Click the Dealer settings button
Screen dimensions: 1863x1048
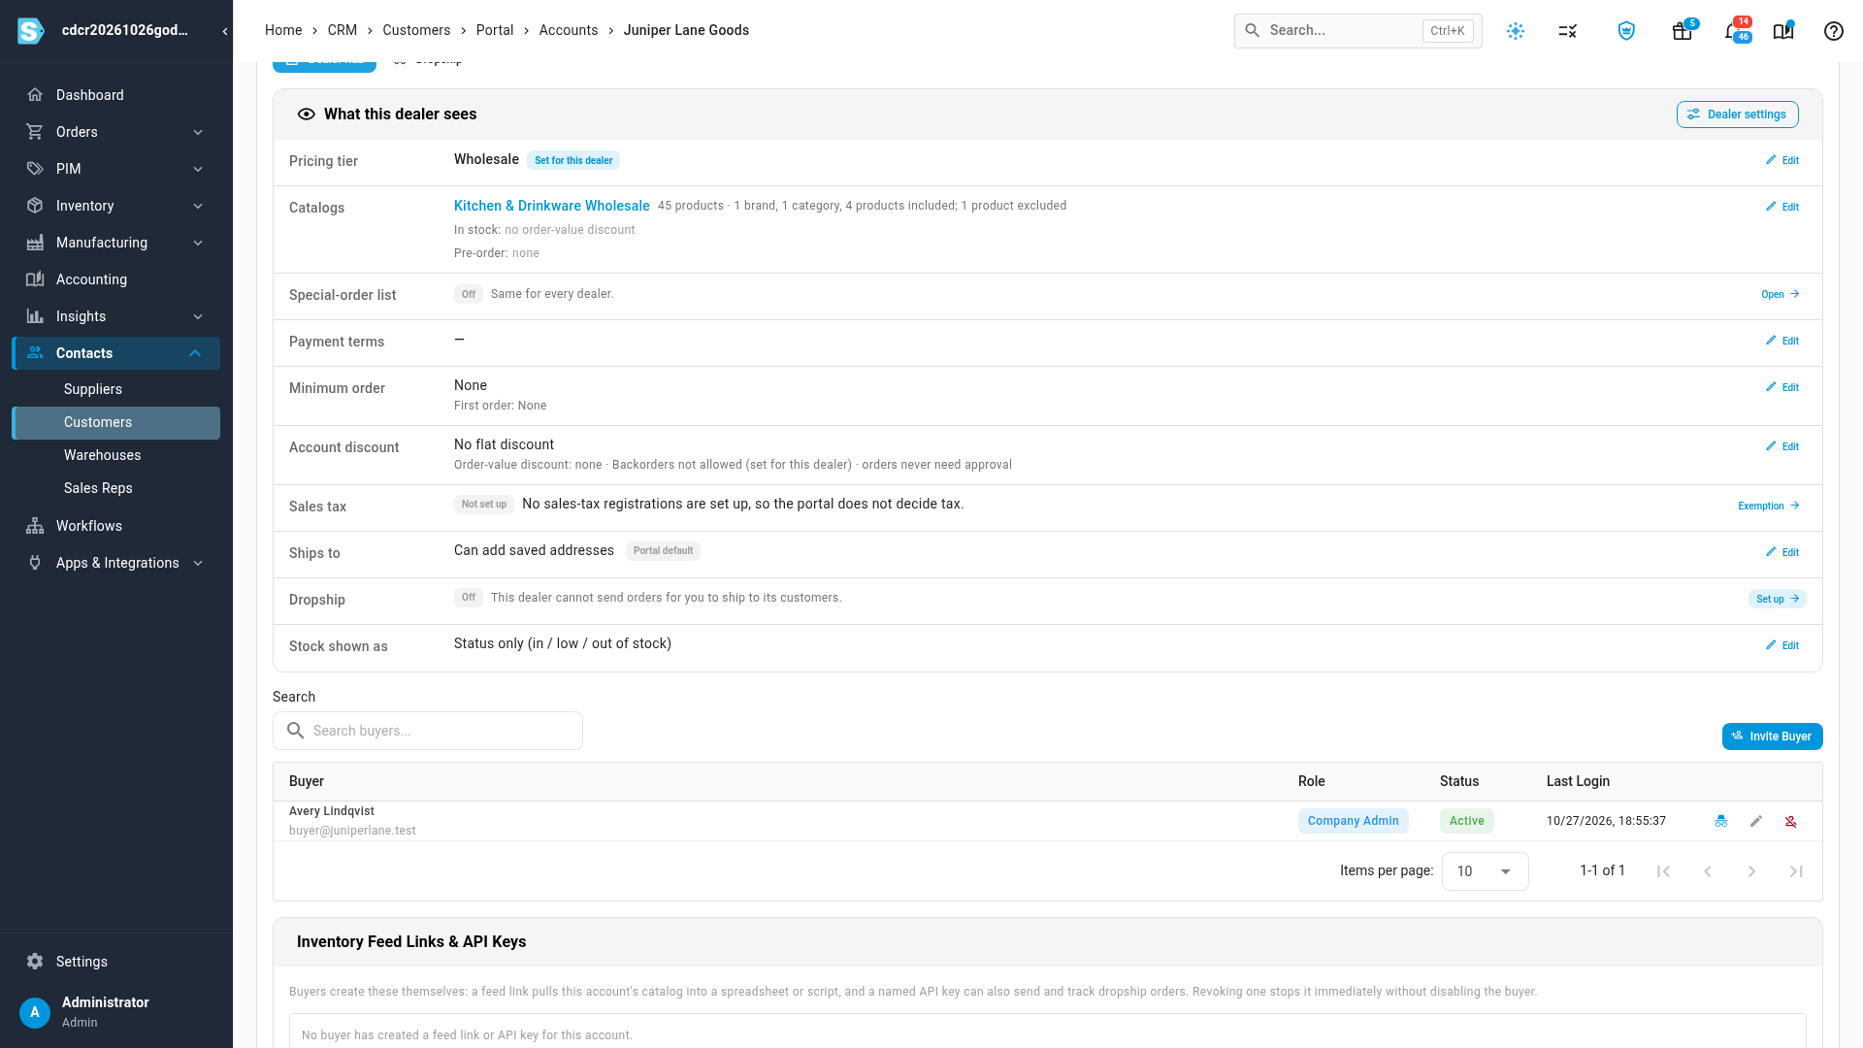click(1737, 115)
